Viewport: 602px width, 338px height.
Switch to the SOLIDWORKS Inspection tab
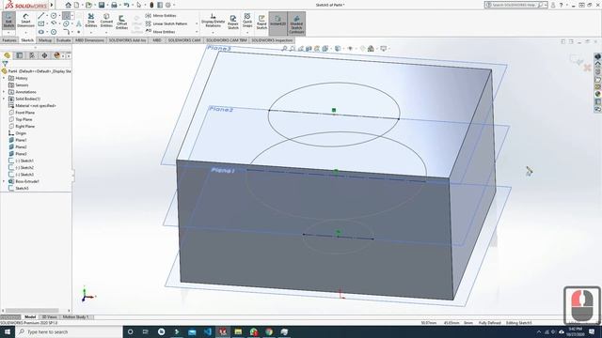point(272,40)
